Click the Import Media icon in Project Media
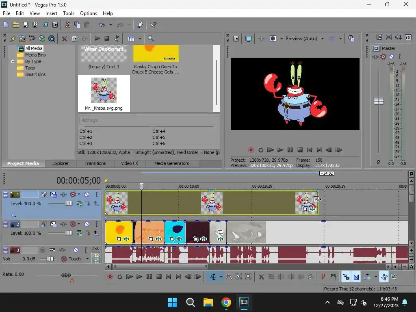This screenshot has width=416, height=312. tap(22, 39)
